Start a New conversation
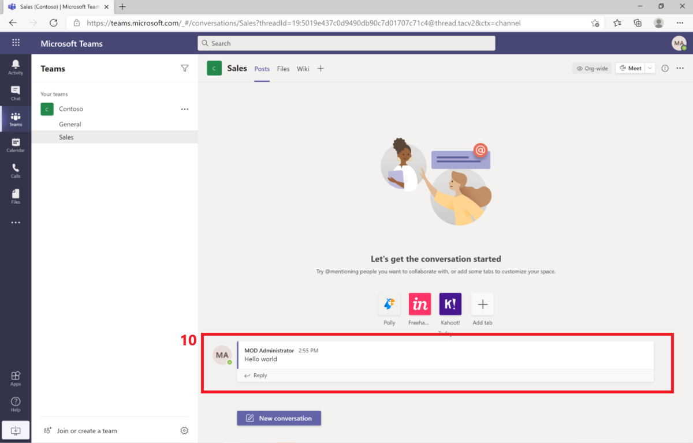Image resolution: width=693 pixels, height=443 pixels. [x=278, y=418]
